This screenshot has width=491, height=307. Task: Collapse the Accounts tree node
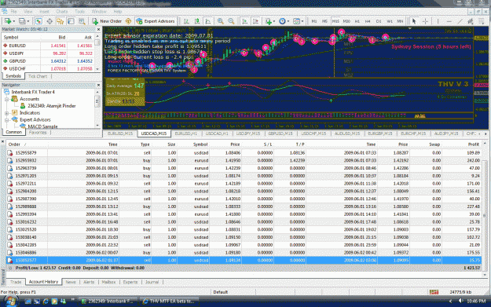tap(6, 99)
